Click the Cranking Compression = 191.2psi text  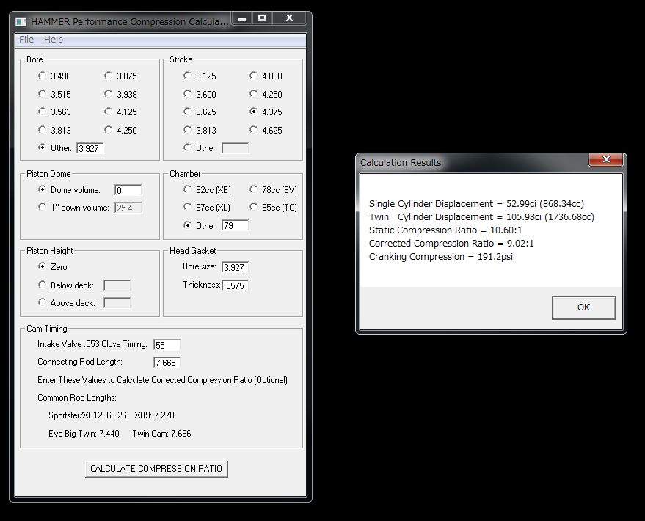440,257
